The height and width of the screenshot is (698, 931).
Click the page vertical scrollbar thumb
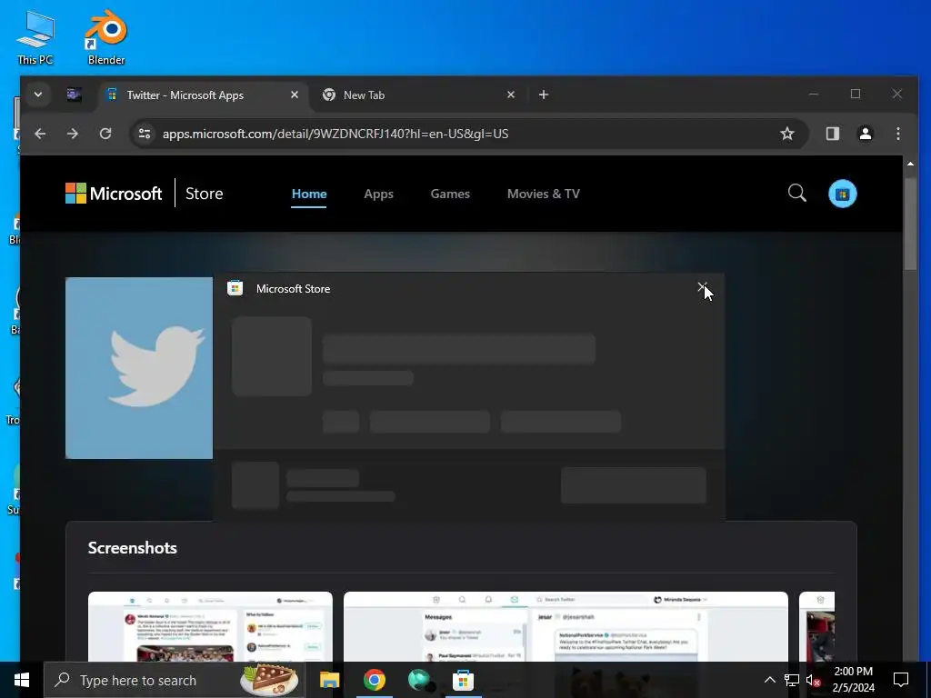[x=910, y=223]
